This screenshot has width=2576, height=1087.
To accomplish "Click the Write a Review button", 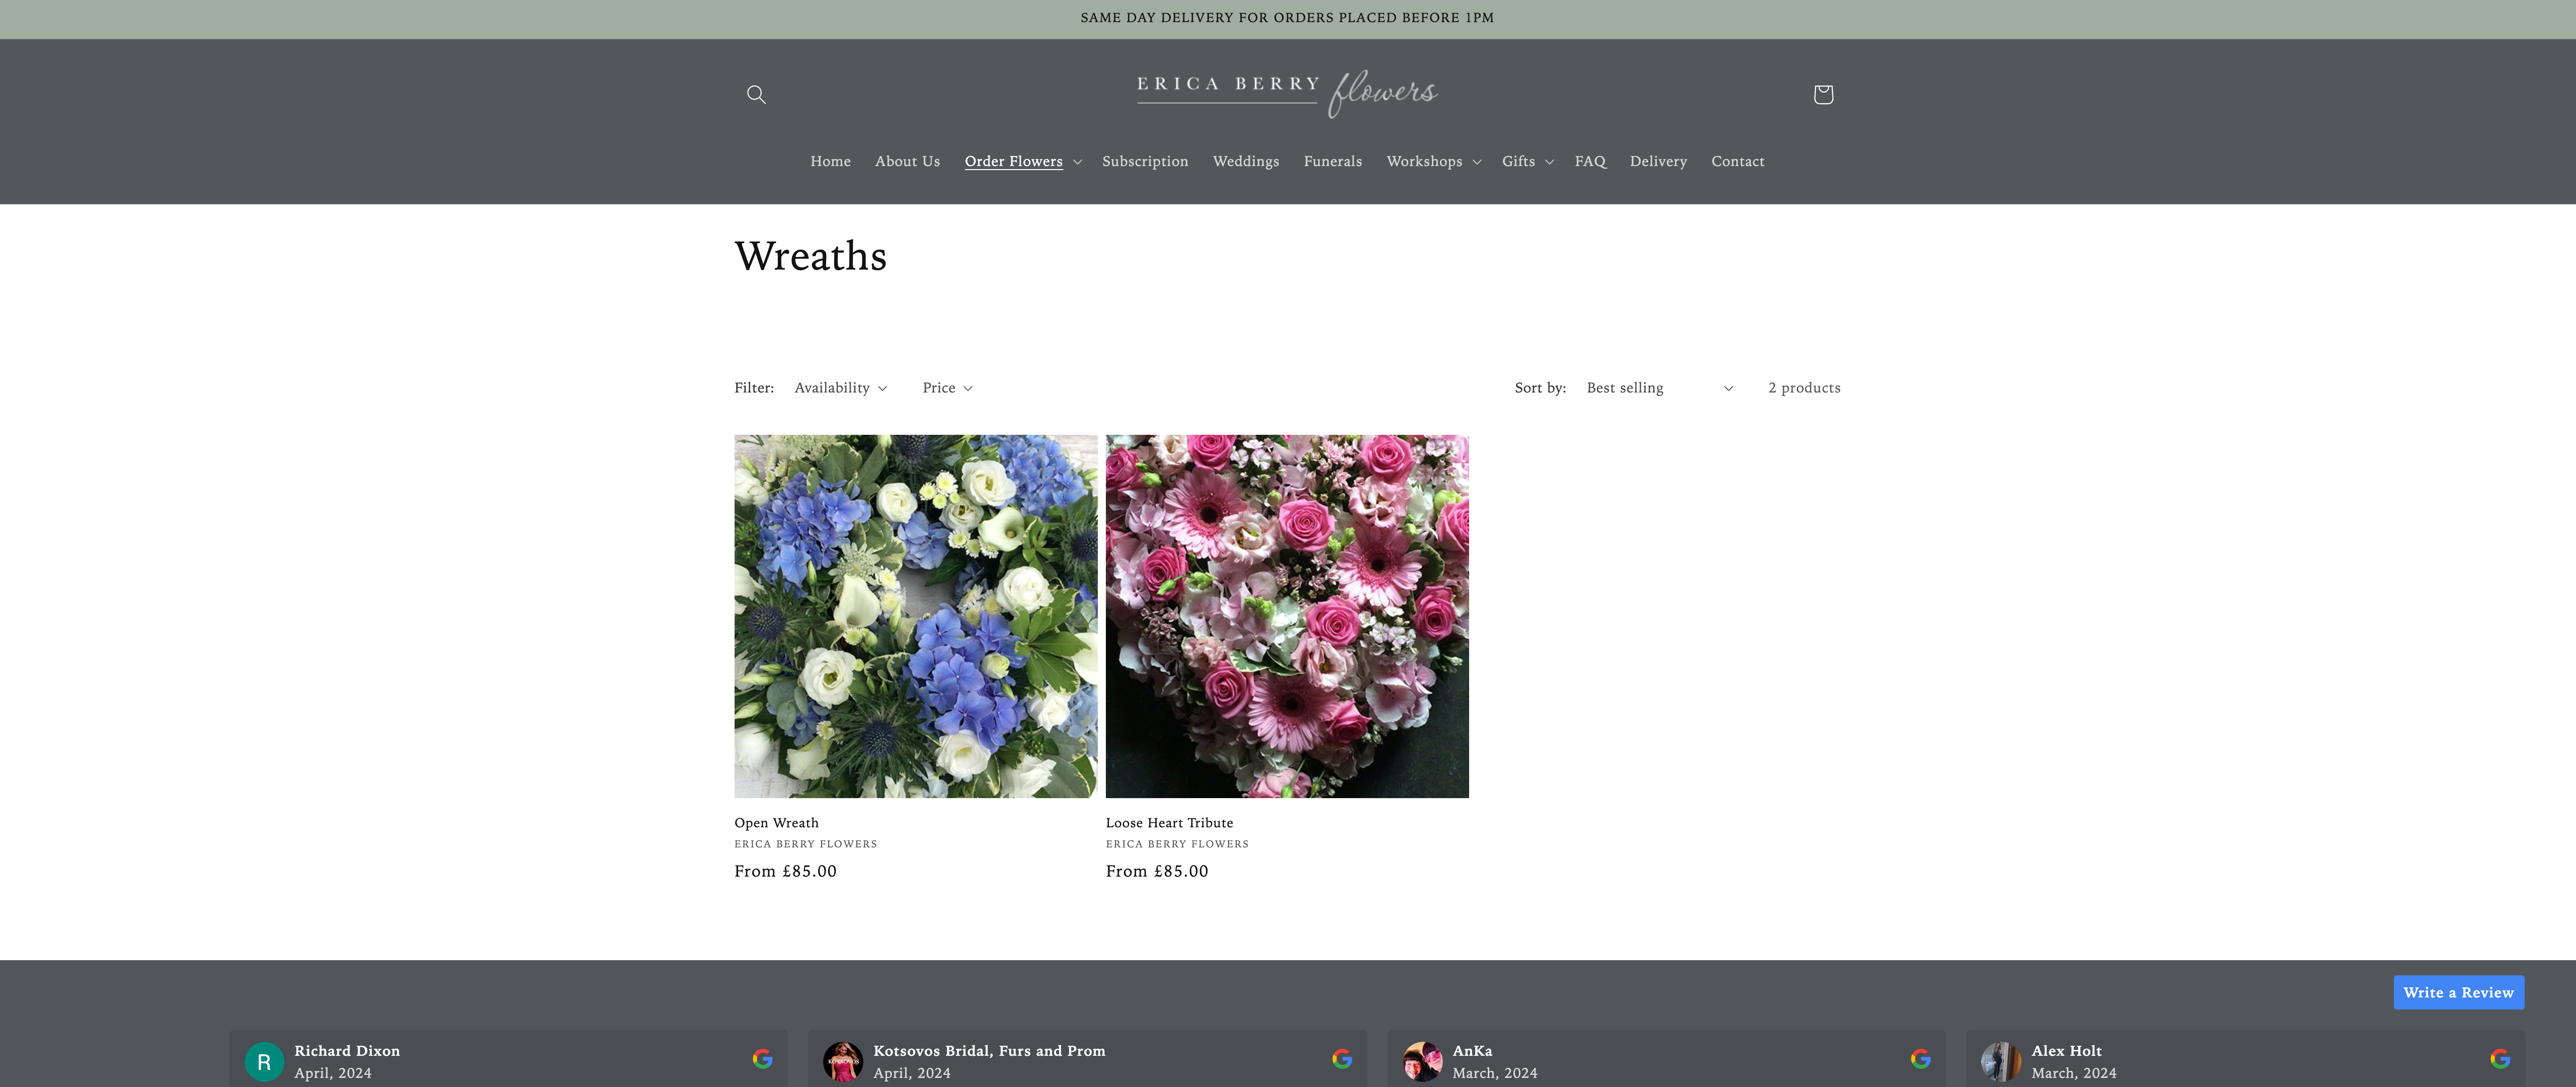I will 2458,992.
